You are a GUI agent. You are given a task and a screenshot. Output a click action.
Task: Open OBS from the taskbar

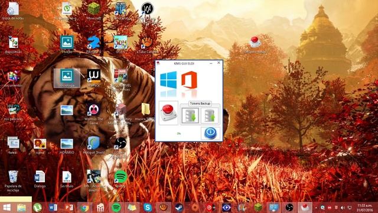[x=289, y=208]
